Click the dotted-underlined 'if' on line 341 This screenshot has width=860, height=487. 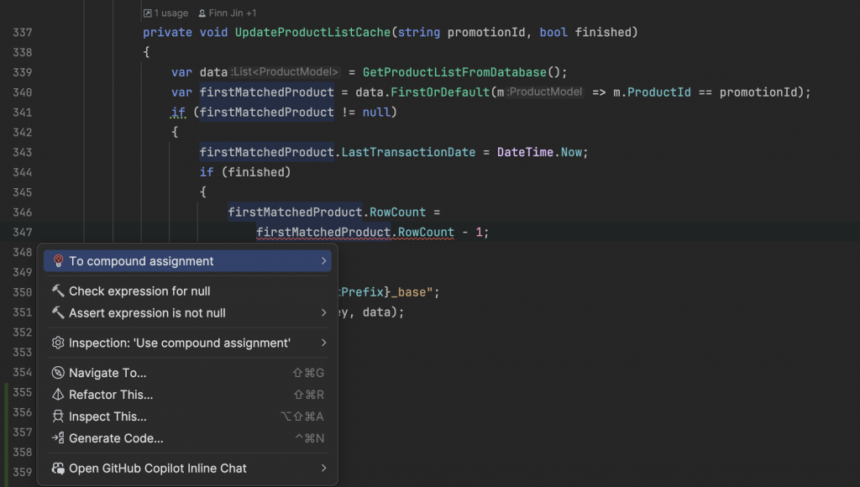(178, 113)
